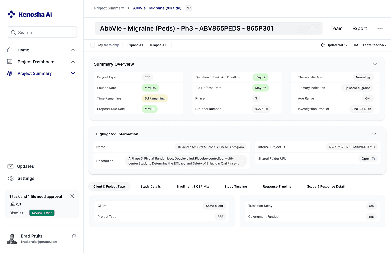Click the 6–11 age range value
The height and width of the screenshot is (253, 391).
[x=368, y=98]
